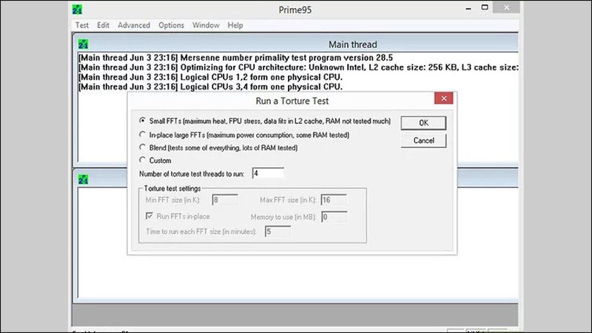Click the Max FFT size field
The height and width of the screenshot is (333, 592).
click(x=334, y=200)
